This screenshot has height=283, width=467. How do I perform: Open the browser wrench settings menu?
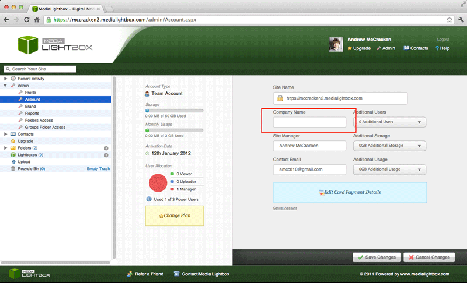(x=459, y=19)
